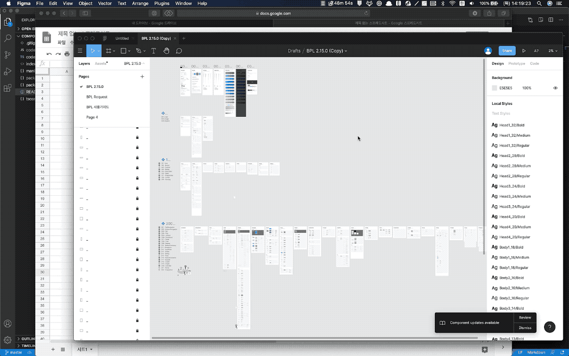
Task: Select the Rectangle shape tool
Action: 123,51
